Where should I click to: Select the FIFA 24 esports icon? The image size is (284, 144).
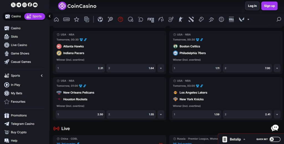coord(151,20)
